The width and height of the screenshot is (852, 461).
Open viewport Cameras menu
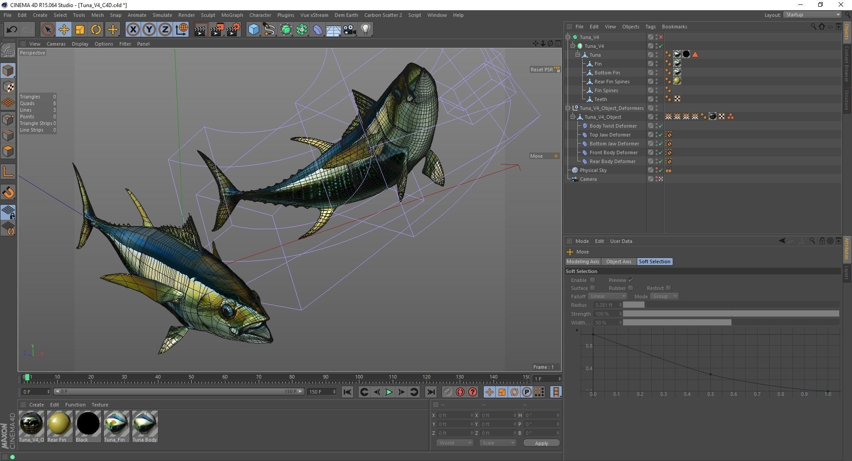[x=56, y=44]
